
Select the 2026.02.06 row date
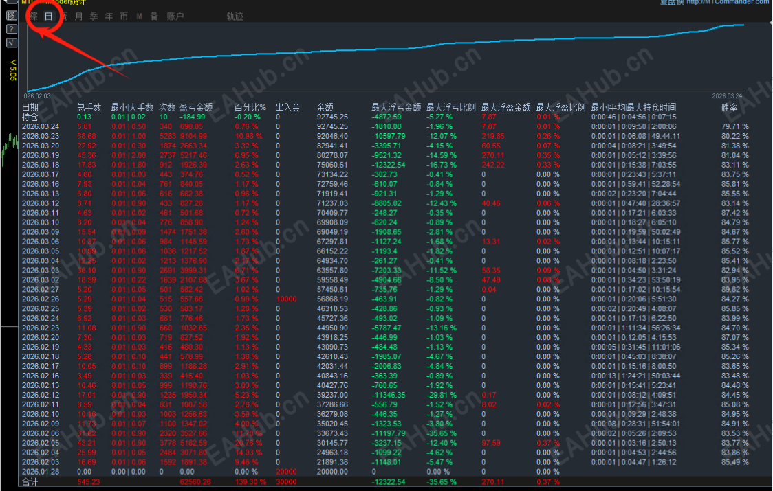[41, 433]
